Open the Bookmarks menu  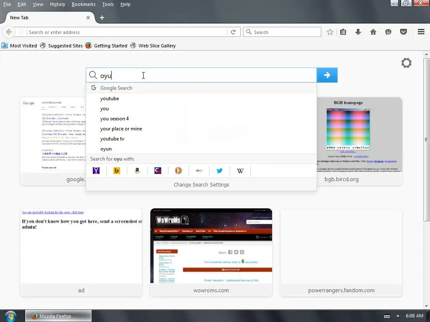(84, 4)
